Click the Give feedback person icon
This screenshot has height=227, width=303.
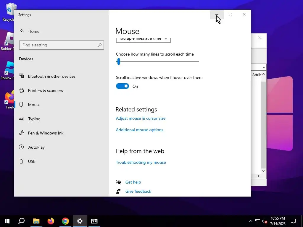pos(118,191)
